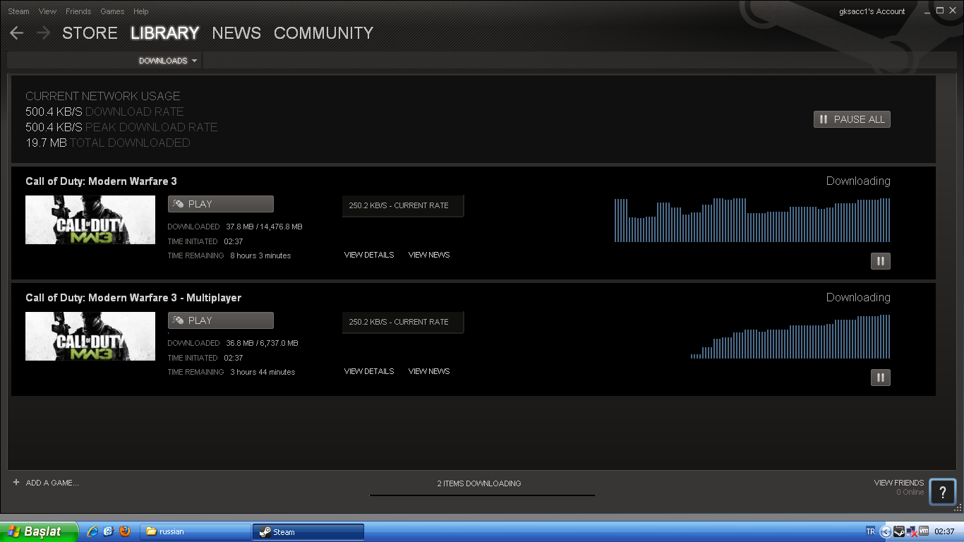The width and height of the screenshot is (964, 542).
Task: Click the 8 hours 3 minutes remaining text
Action: click(x=260, y=255)
